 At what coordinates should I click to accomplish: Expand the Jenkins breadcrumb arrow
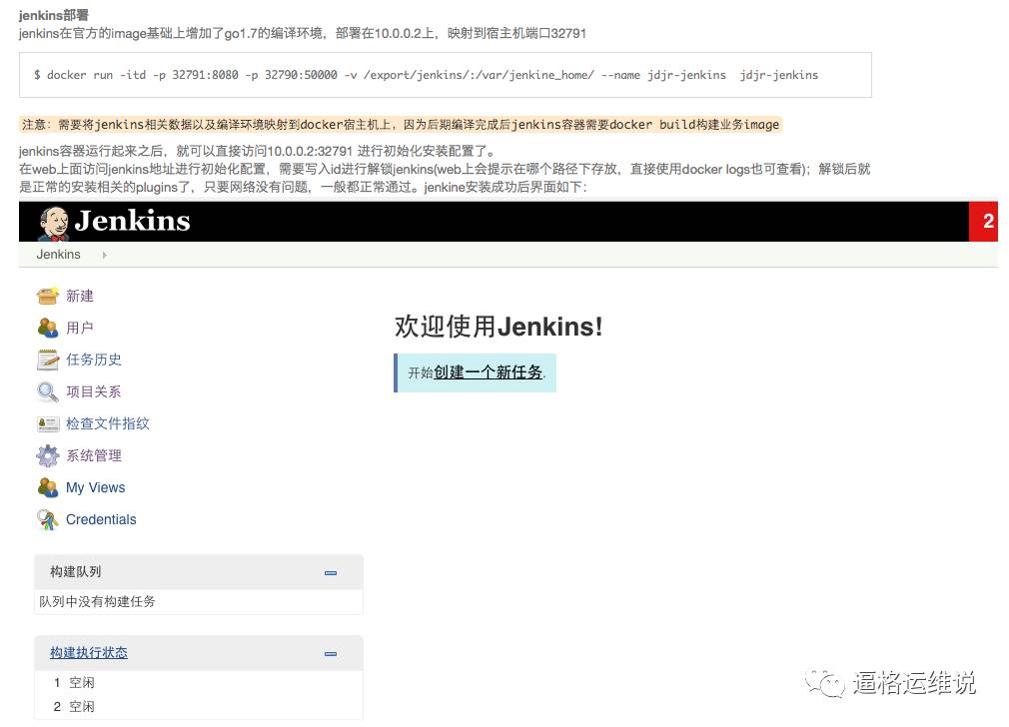tap(104, 256)
